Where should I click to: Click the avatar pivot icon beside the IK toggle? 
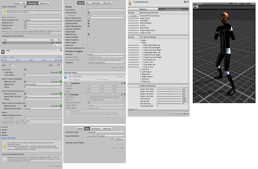point(235,4)
